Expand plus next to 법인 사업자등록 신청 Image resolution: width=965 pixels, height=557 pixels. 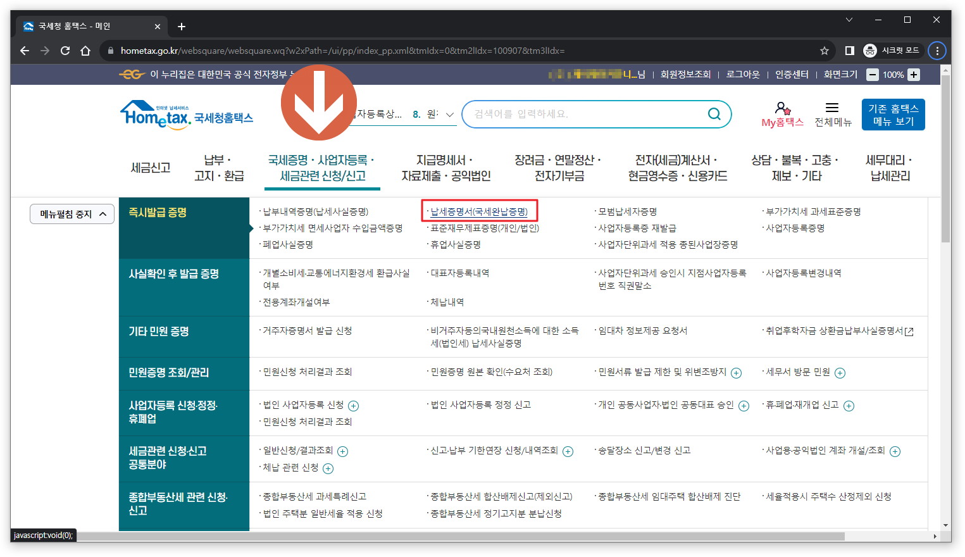pos(354,406)
